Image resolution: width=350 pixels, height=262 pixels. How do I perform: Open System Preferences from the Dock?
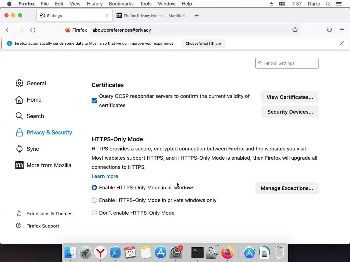point(176,253)
